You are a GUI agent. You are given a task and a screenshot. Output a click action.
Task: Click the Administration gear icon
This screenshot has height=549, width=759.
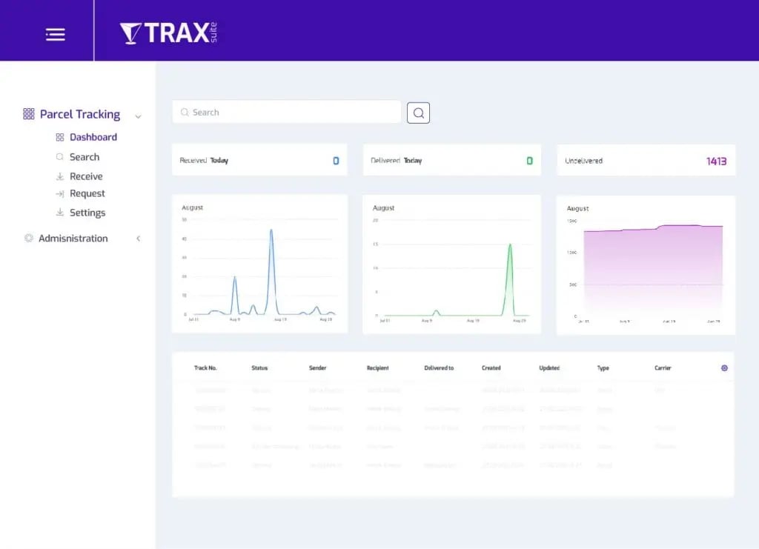pos(29,238)
